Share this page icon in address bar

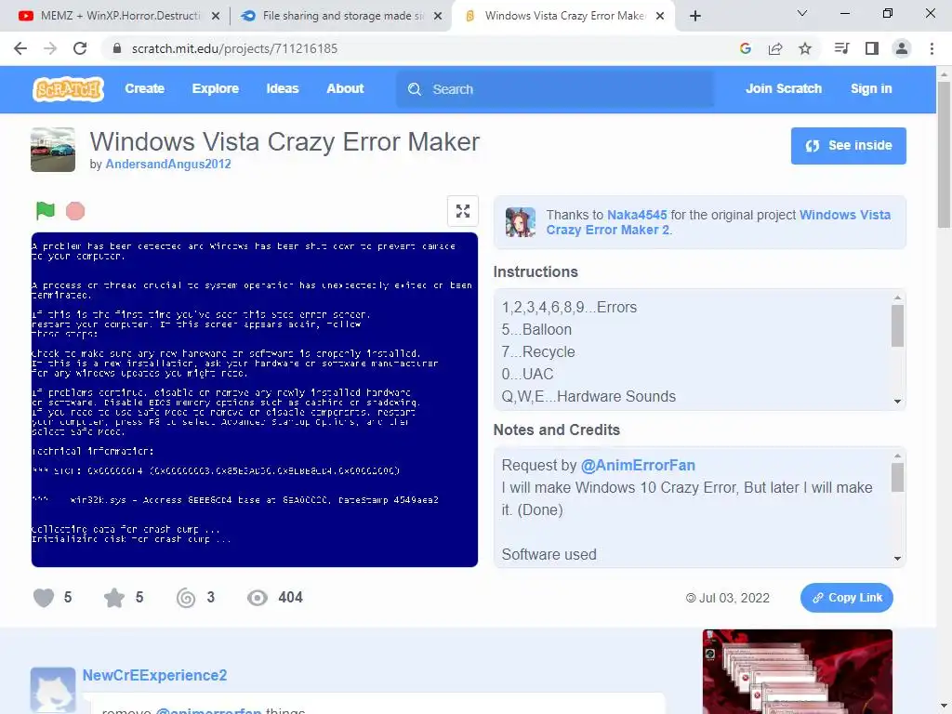pyautogui.click(x=775, y=48)
